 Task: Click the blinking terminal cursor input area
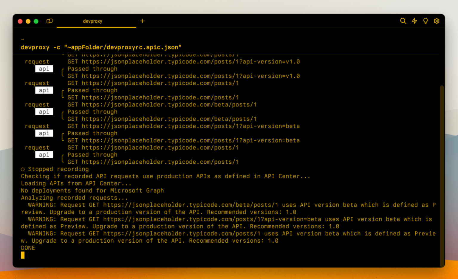pyautogui.click(x=23, y=255)
